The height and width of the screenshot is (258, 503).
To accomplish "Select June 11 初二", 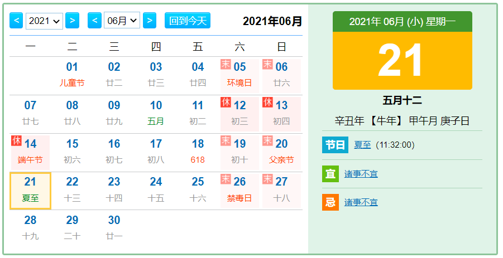I will (x=198, y=114).
